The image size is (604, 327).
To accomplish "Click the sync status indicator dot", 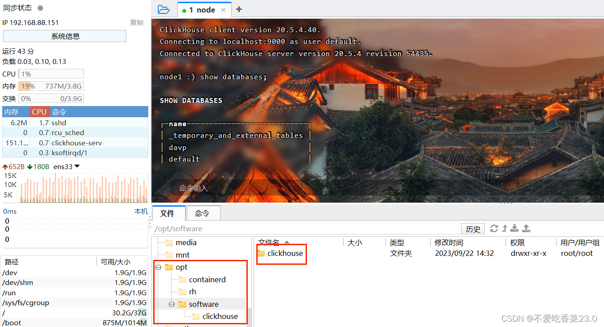I will (40, 8).
